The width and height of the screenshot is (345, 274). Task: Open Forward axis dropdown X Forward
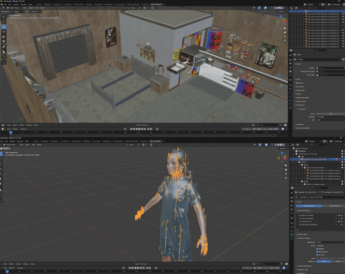click(x=330, y=117)
